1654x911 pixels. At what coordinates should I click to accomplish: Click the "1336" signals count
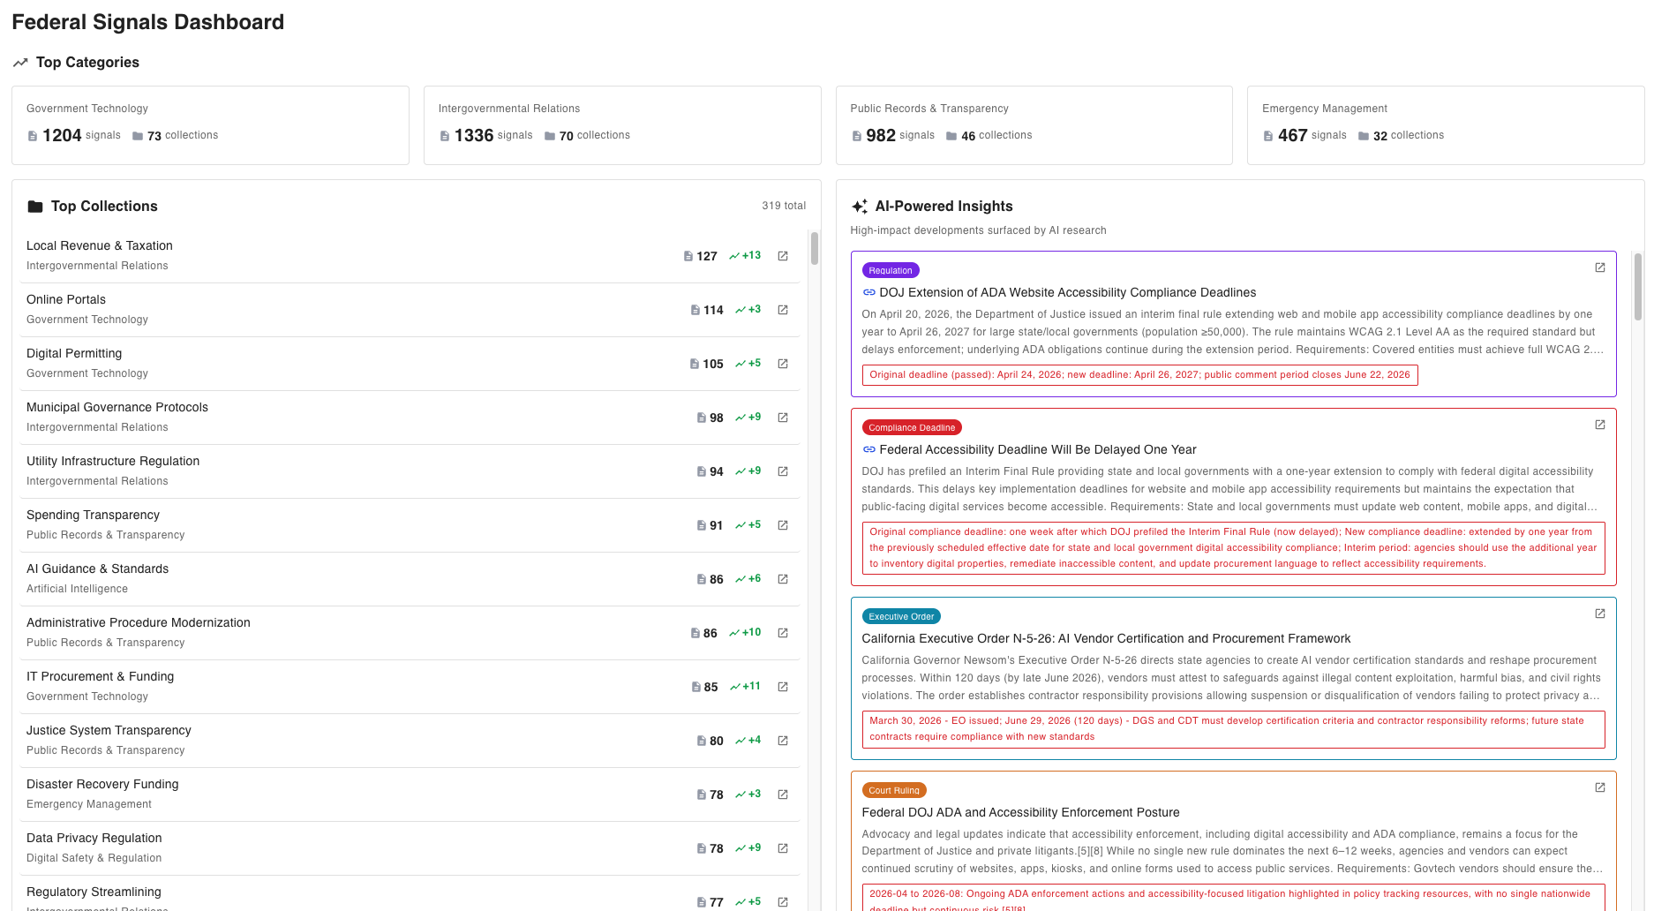point(474,135)
